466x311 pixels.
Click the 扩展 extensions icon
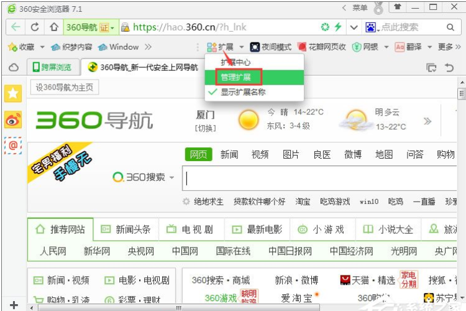tap(220, 47)
